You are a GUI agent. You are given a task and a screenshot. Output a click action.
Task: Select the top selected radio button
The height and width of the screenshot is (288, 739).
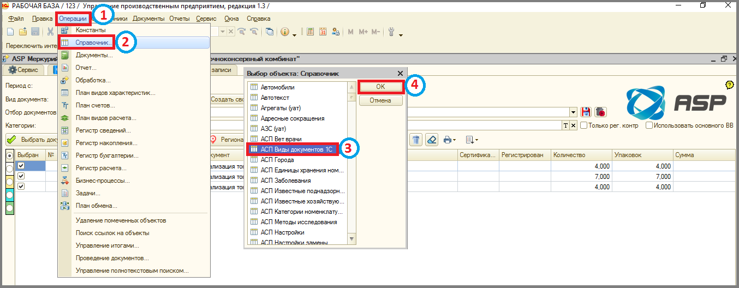click(x=10, y=155)
